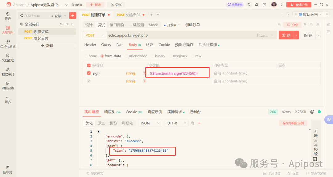Click the lock icon near 分享
The width and height of the screenshot is (333, 177).
pyautogui.click(x=305, y=25)
